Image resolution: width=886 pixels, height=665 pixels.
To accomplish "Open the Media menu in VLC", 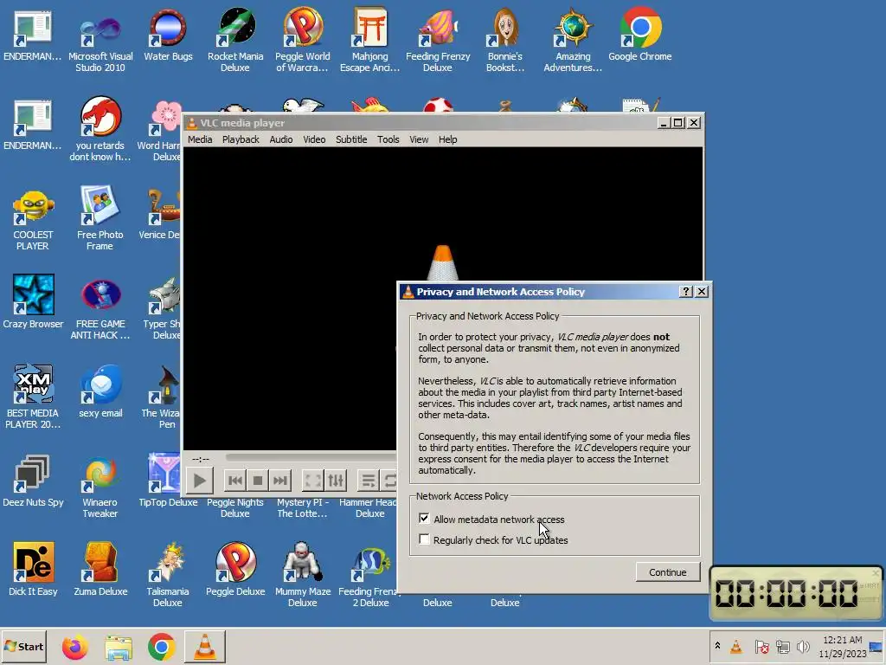I will (200, 139).
